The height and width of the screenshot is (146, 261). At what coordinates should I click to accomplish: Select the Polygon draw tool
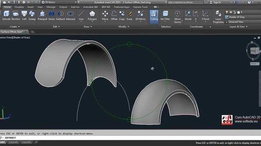pos(92,16)
